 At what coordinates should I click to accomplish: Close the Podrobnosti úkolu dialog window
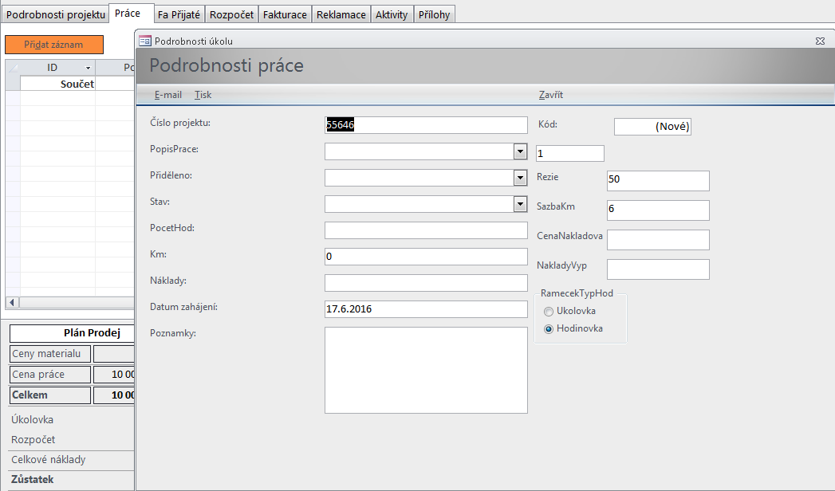coord(820,41)
